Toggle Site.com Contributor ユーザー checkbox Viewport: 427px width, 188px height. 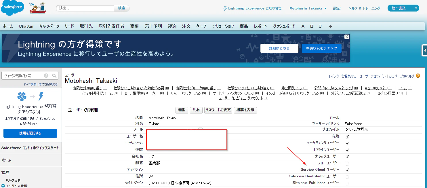click(x=347, y=177)
